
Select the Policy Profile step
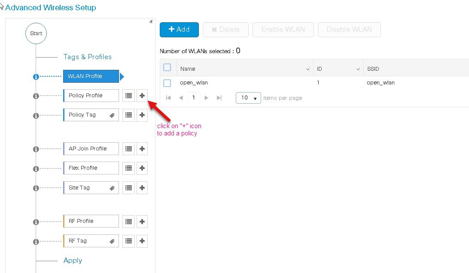(91, 96)
